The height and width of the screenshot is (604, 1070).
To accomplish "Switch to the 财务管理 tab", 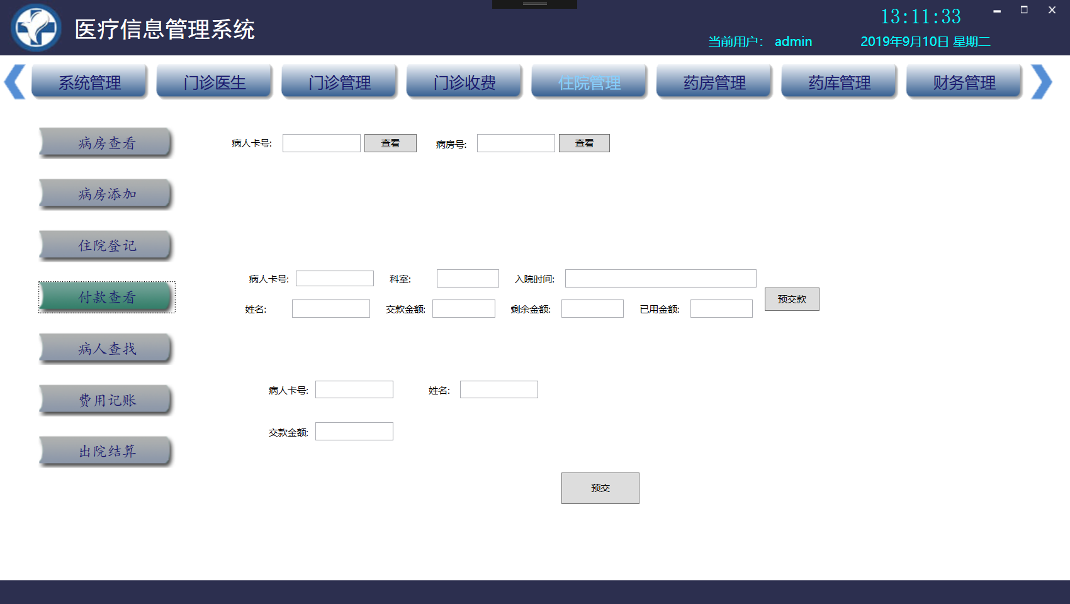I will [964, 82].
